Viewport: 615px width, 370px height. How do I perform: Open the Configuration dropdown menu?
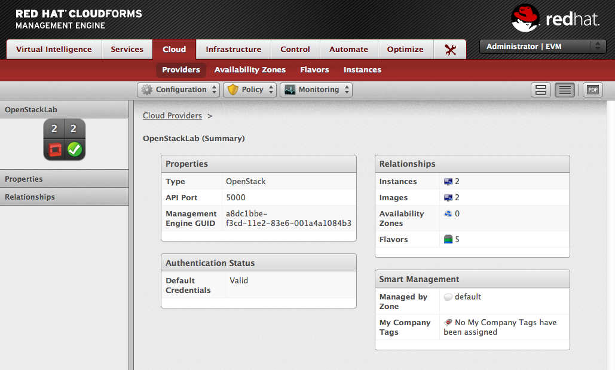point(173,90)
